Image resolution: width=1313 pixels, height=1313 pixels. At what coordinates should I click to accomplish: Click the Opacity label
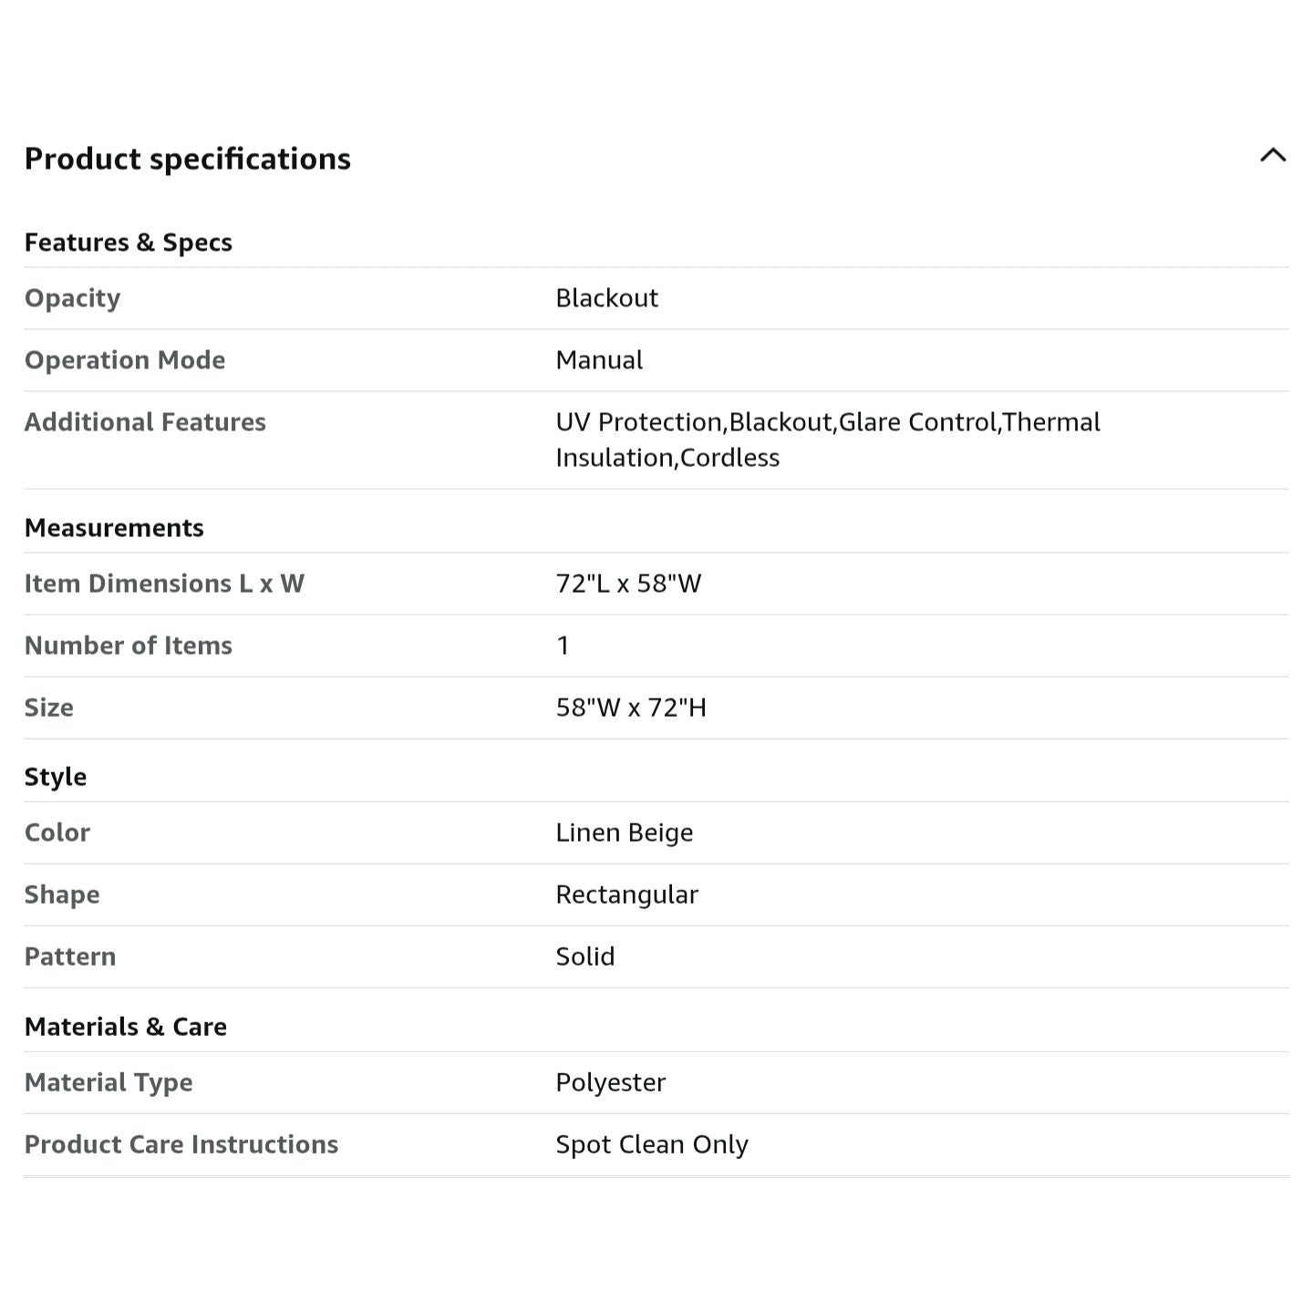point(73,298)
